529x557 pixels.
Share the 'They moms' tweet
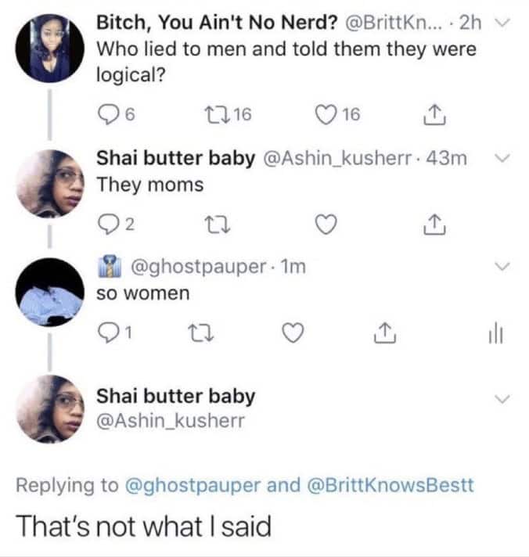pos(431,228)
